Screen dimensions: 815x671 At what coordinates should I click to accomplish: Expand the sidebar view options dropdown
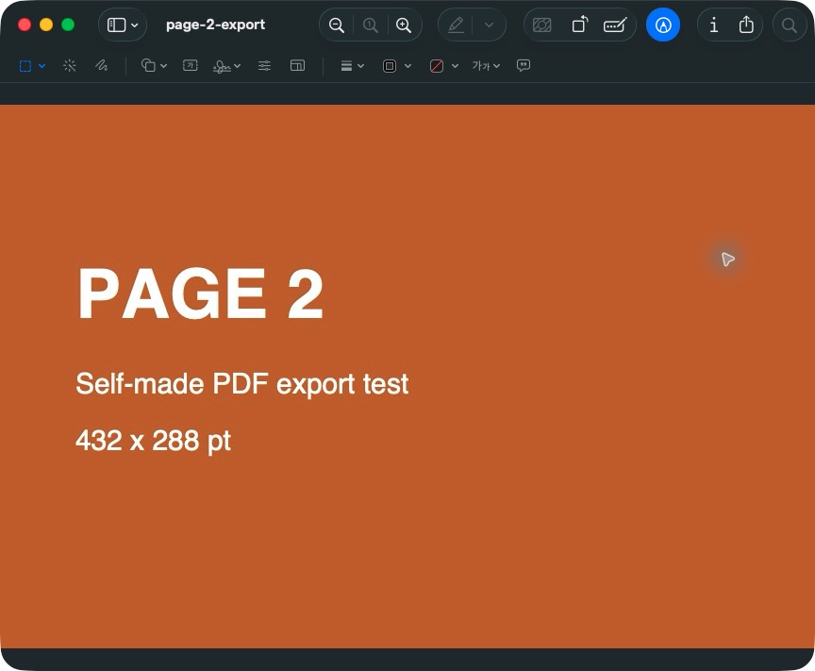(x=123, y=25)
